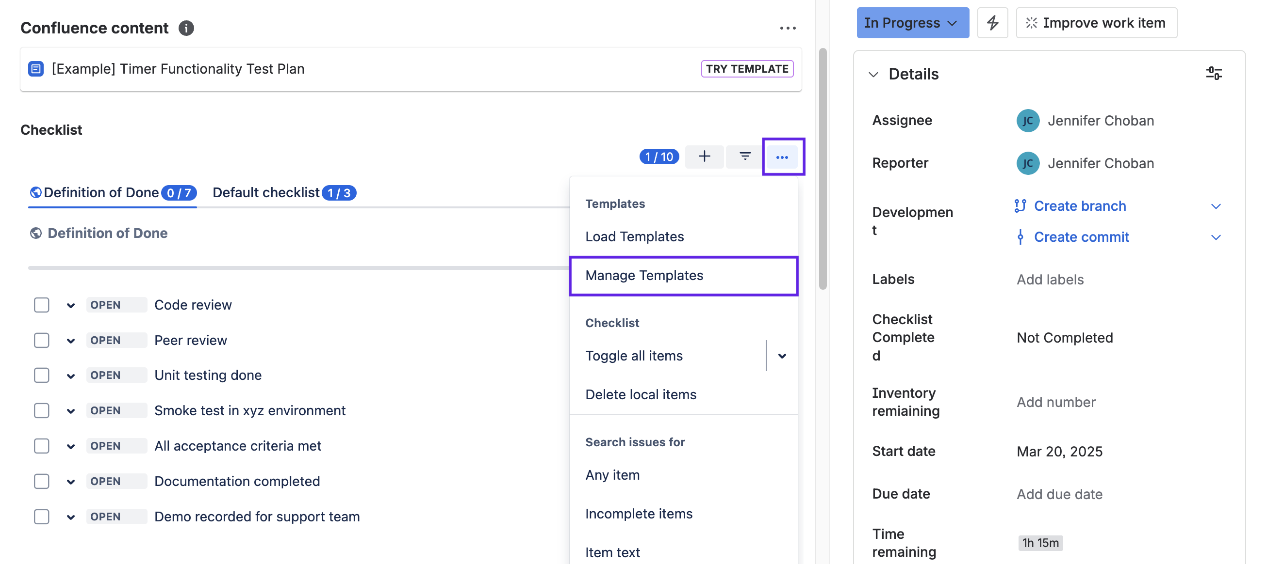The image size is (1267, 564).
Task: Open Details panel configure fields icon
Action: pos(1214,74)
